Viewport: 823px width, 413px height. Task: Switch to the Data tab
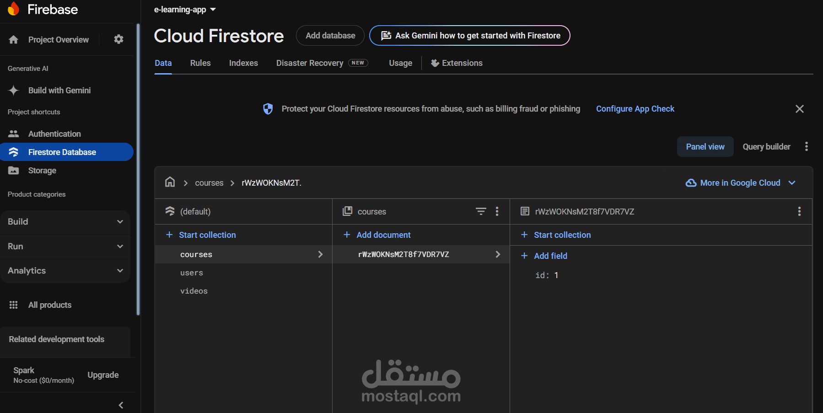(x=163, y=63)
